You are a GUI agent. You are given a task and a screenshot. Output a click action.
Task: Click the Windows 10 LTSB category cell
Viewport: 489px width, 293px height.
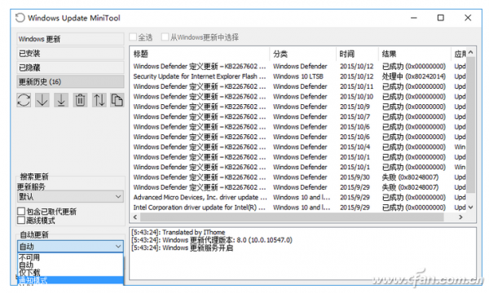click(298, 77)
